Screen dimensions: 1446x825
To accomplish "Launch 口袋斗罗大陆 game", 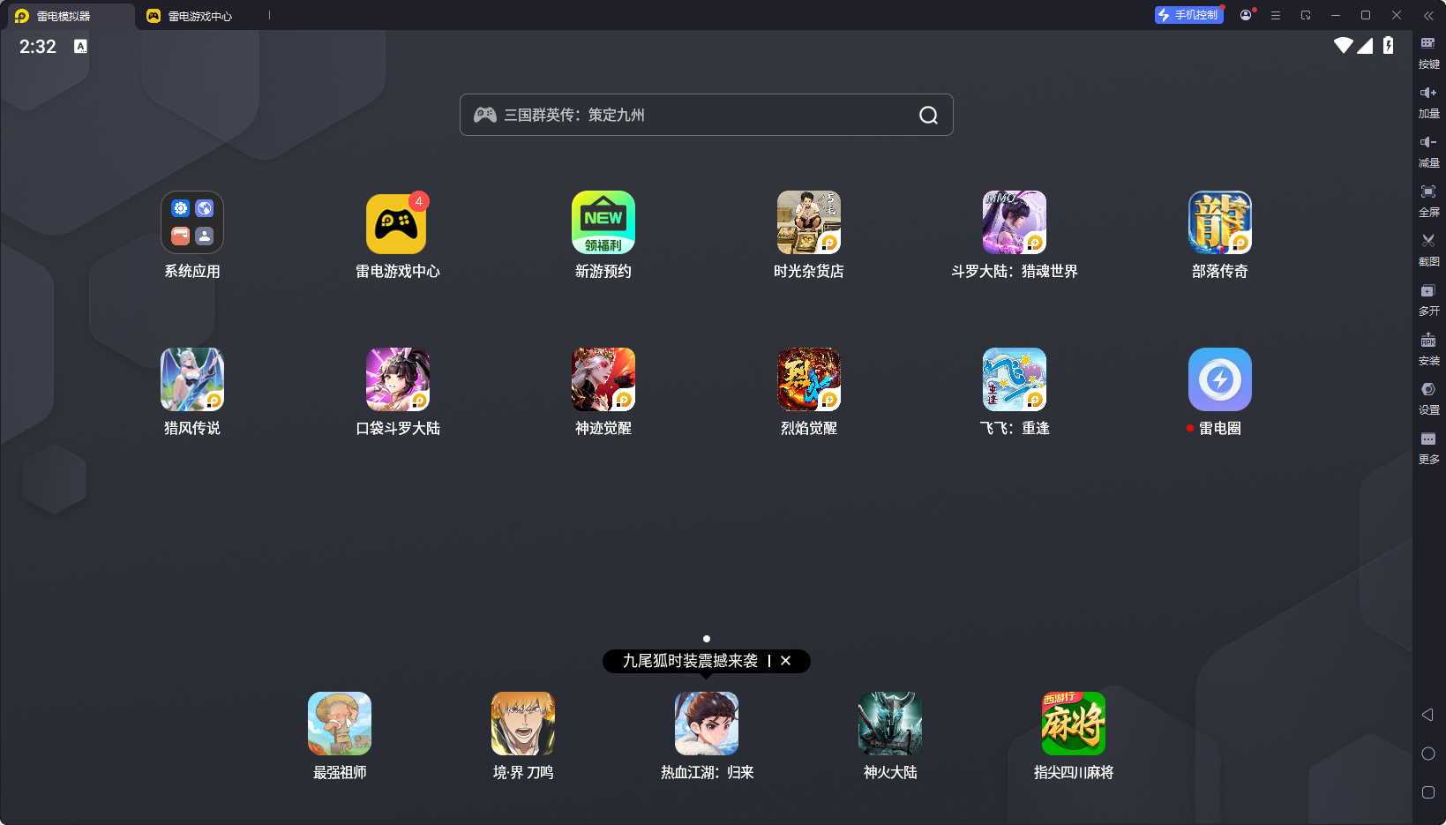I will [x=398, y=379].
